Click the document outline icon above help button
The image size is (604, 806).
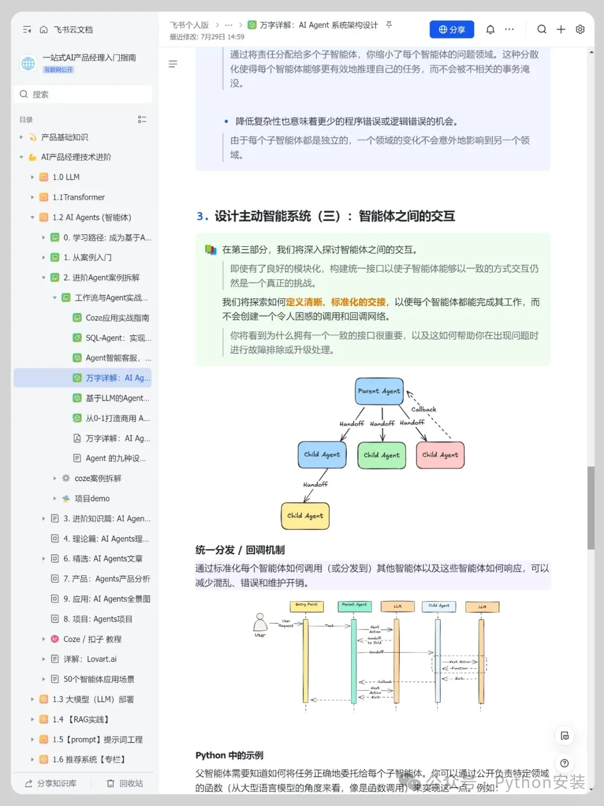click(564, 736)
